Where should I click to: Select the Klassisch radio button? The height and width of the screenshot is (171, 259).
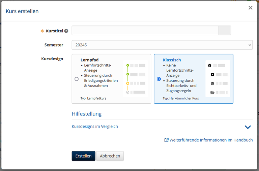click(x=159, y=79)
